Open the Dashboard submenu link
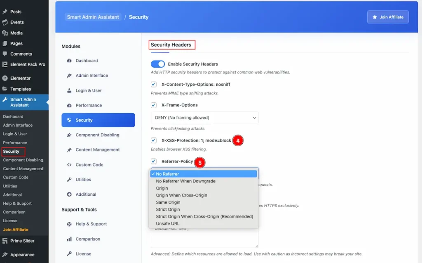Screen dimensions: 422x263 pos(13,116)
